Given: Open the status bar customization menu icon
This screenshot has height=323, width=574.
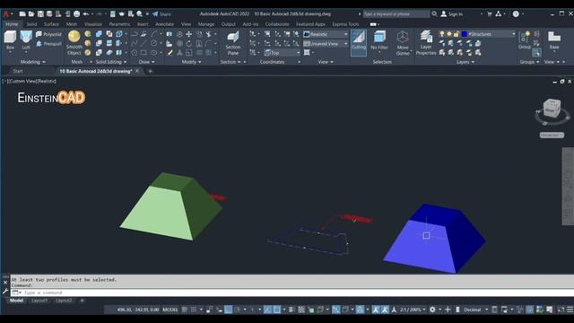Looking at the screenshot, I should (x=570, y=310).
